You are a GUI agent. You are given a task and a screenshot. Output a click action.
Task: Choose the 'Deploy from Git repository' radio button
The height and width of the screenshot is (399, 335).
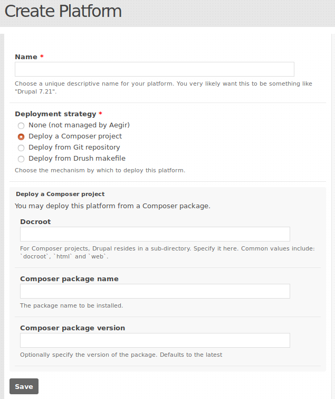coord(21,148)
